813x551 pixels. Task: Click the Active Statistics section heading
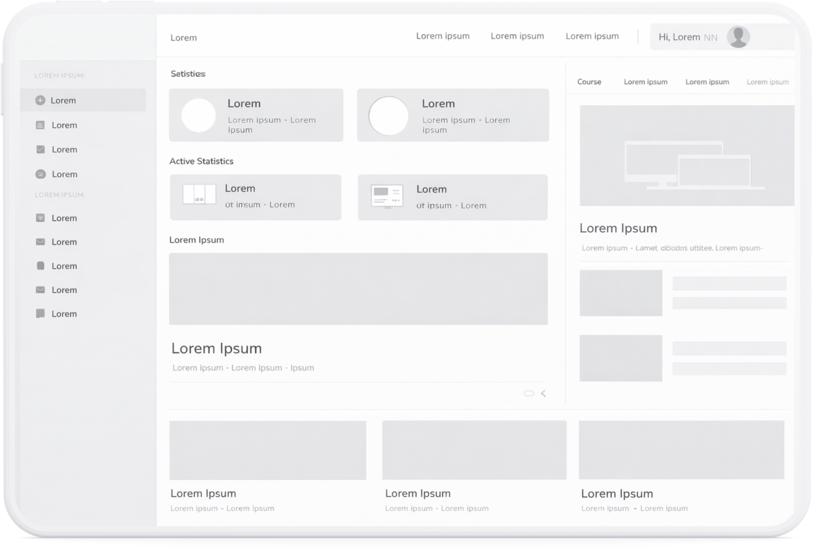click(x=201, y=161)
